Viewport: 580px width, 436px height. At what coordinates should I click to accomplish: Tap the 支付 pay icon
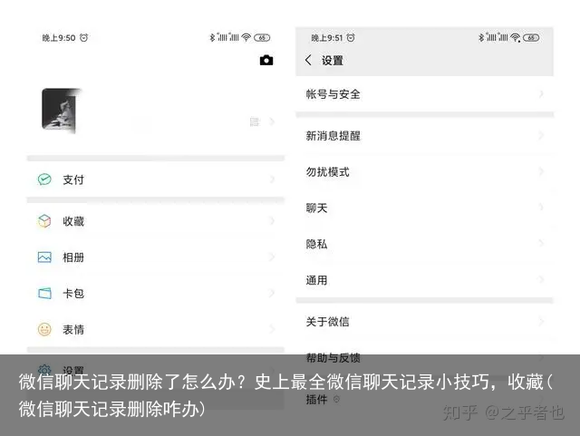coord(44,179)
